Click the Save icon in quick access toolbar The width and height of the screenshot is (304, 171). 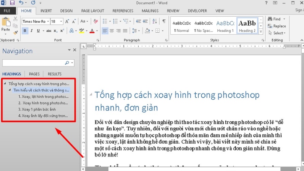coord(12,3)
